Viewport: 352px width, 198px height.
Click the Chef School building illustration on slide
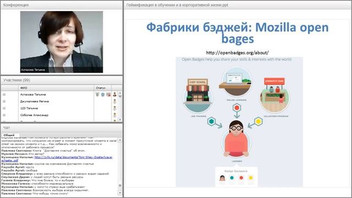coord(197,95)
